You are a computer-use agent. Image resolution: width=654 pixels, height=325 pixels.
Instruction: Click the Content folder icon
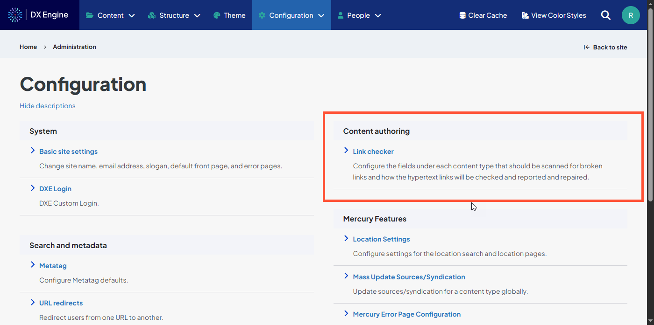90,15
